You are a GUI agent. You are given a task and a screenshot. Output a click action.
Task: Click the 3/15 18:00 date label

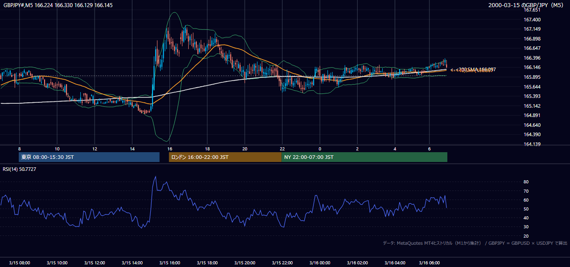click(x=207, y=263)
